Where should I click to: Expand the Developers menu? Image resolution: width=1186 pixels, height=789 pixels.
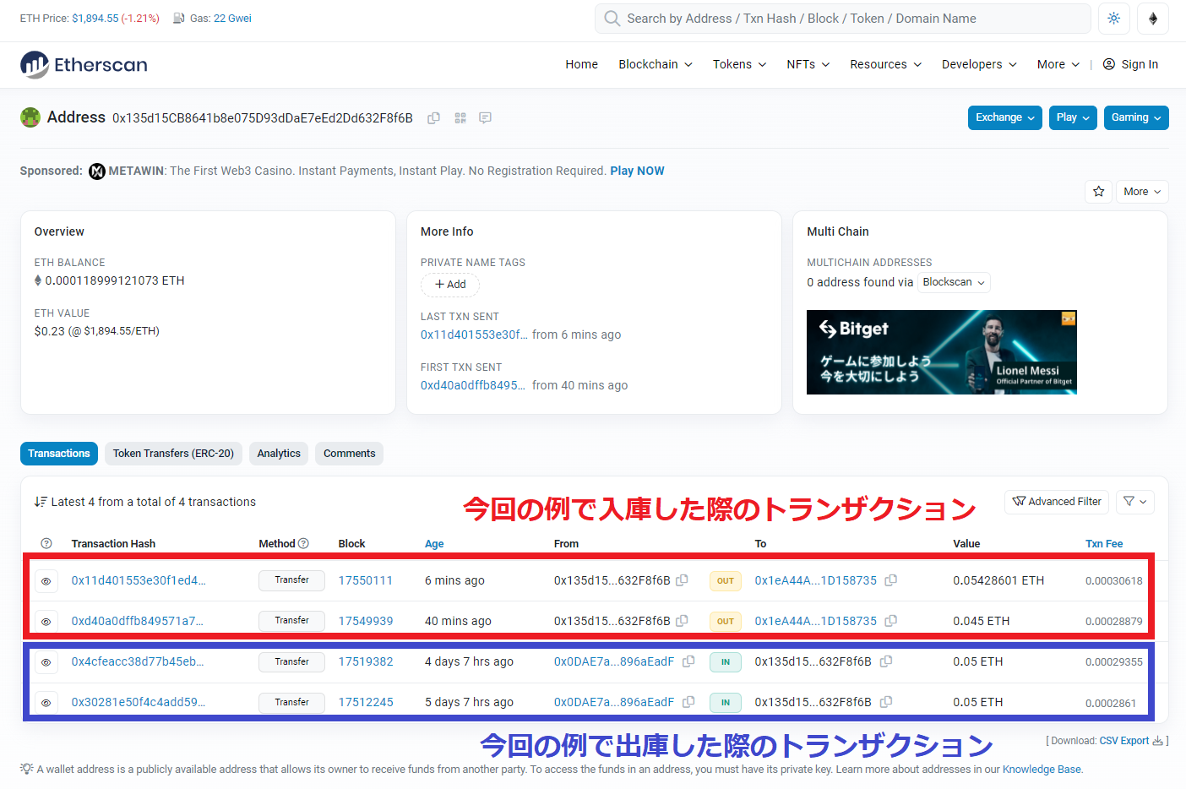point(980,64)
